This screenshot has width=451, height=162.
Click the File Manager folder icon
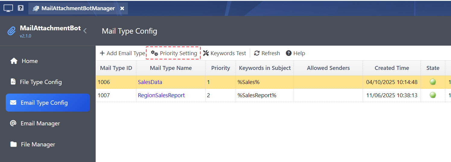pyautogui.click(x=13, y=144)
